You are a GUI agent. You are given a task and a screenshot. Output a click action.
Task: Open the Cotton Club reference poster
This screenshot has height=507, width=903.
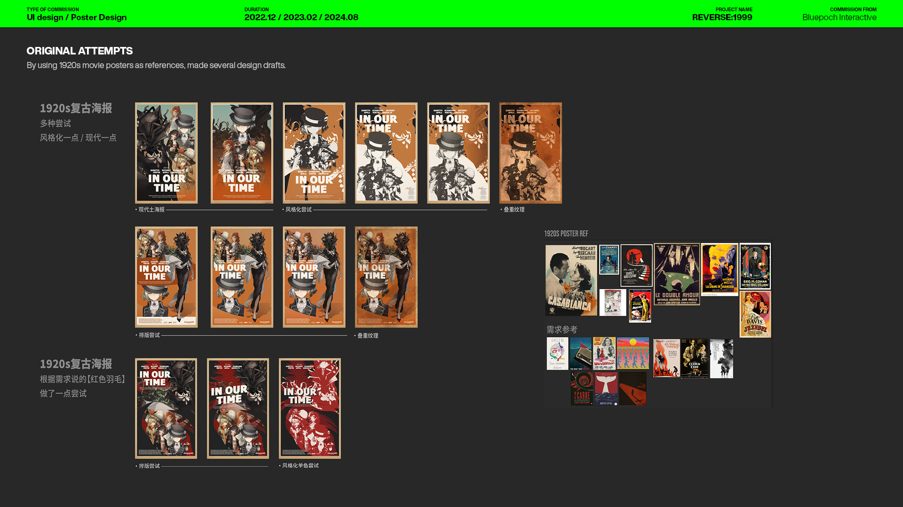(694, 358)
